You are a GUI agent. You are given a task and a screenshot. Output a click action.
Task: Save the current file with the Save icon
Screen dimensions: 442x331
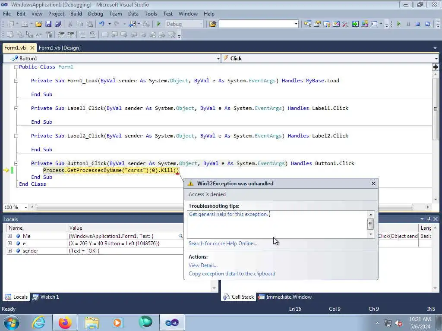pyautogui.click(x=48, y=24)
